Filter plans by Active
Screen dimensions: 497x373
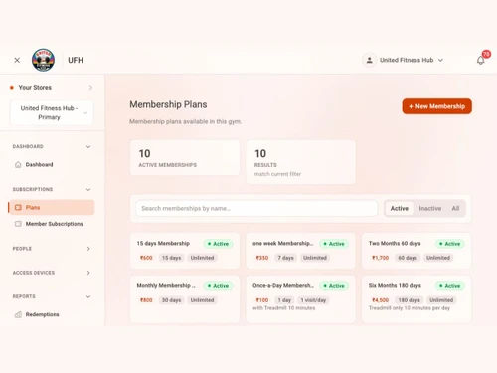coord(400,208)
